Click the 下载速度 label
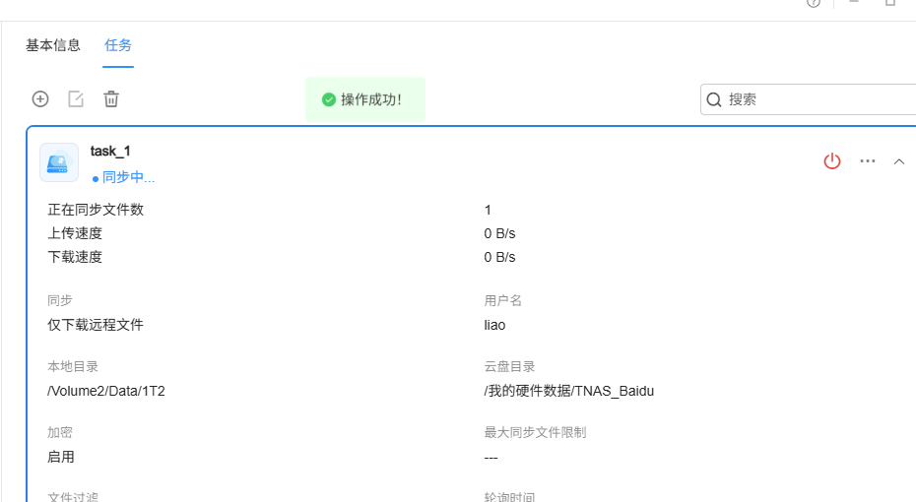Screen dimensions: 916x502 coord(75,257)
